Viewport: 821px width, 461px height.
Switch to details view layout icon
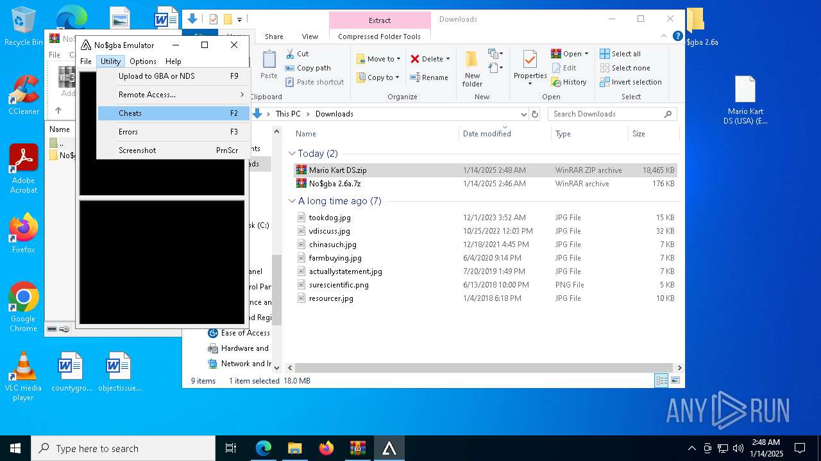click(661, 380)
